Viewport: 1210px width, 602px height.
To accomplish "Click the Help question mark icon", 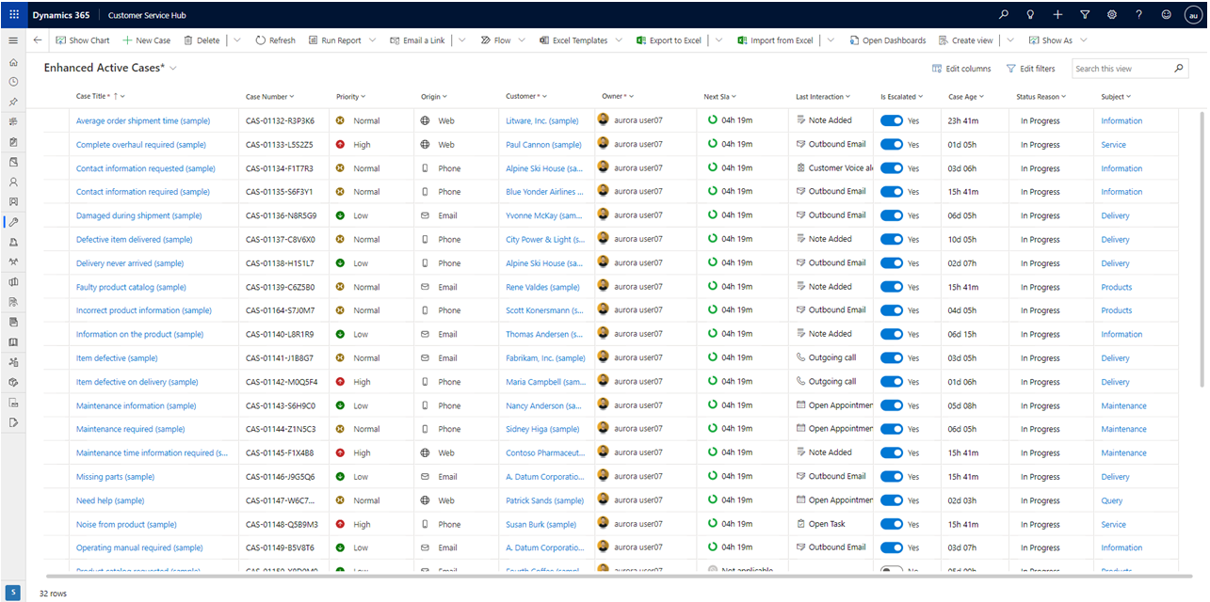I will tap(1139, 15).
